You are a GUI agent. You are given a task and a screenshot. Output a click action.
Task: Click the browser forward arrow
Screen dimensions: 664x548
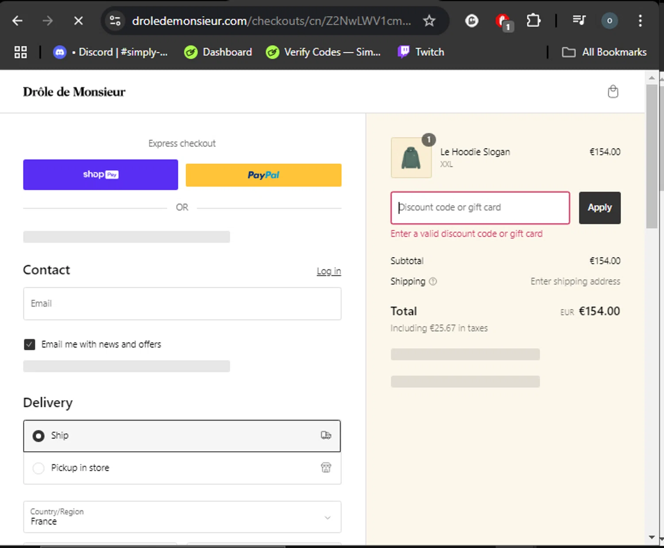[47, 21]
